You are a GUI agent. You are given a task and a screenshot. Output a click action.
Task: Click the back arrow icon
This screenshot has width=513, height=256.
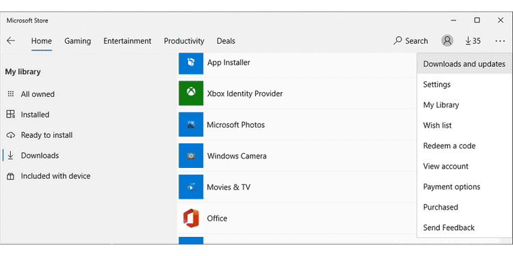pyautogui.click(x=11, y=41)
